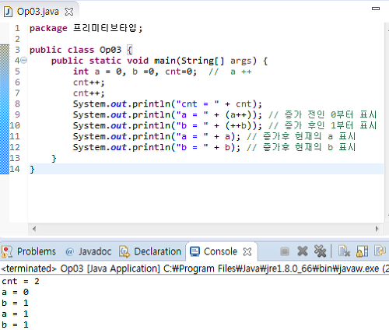389x330 pixels.
Task: Click line number 8 in the gutter
Action: 17,104
